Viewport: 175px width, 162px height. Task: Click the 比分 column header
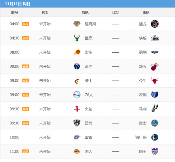click(115, 12)
